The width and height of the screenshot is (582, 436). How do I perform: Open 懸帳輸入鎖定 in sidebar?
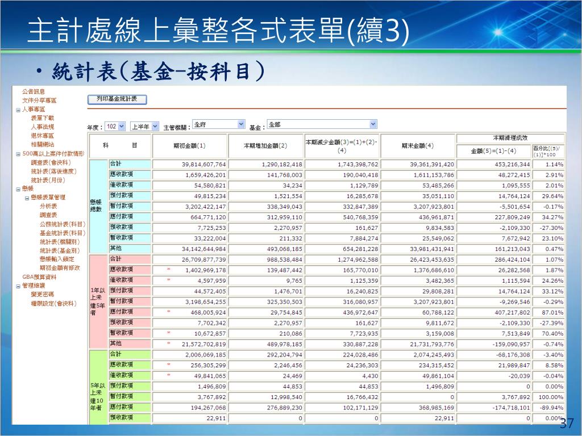coord(57,259)
